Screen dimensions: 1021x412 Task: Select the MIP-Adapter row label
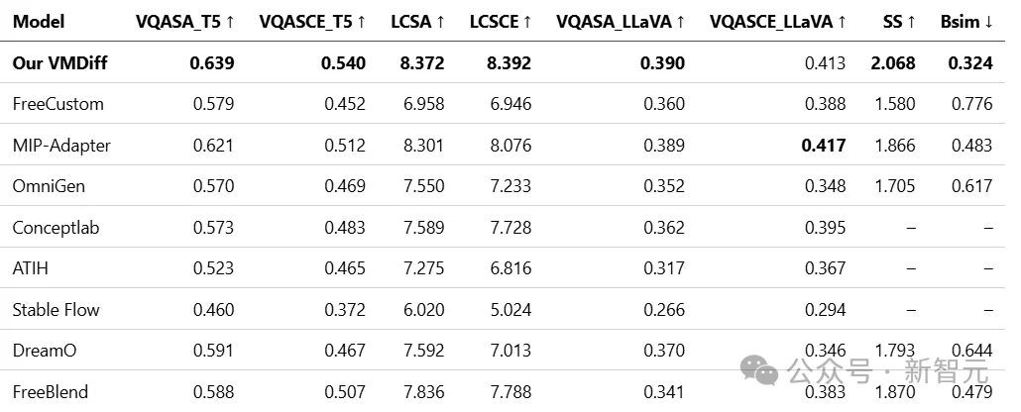tap(61, 146)
